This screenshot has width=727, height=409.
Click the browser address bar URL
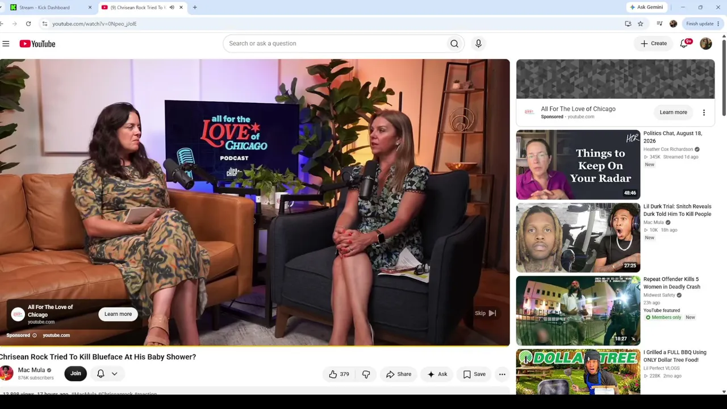click(94, 24)
